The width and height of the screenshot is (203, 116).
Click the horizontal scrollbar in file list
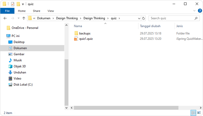(x=127, y=108)
